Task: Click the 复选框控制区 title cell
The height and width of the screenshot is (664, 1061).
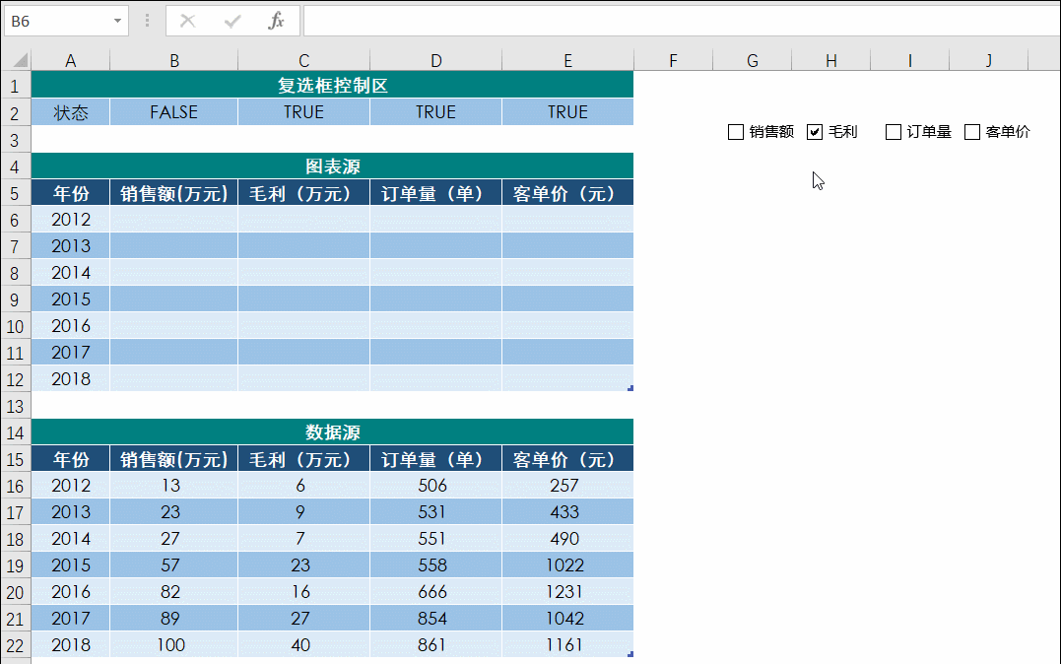Action: click(332, 86)
